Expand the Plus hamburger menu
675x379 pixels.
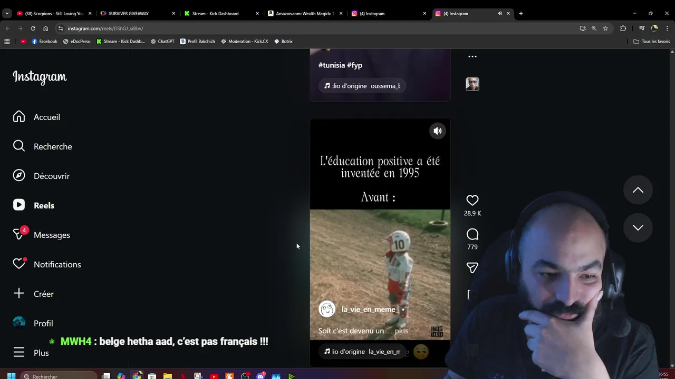[x=31, y=353]
